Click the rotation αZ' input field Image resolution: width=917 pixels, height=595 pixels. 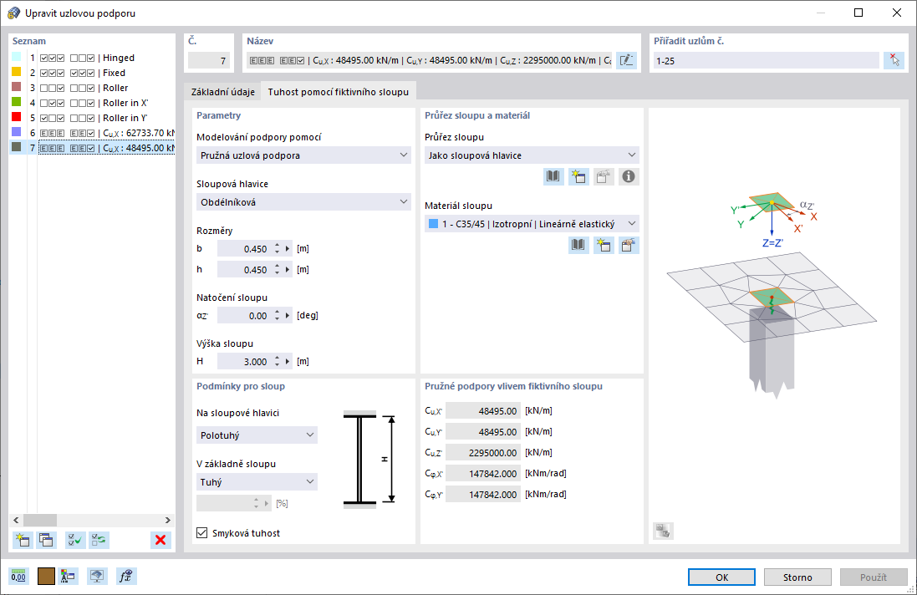tap(244, 316)
